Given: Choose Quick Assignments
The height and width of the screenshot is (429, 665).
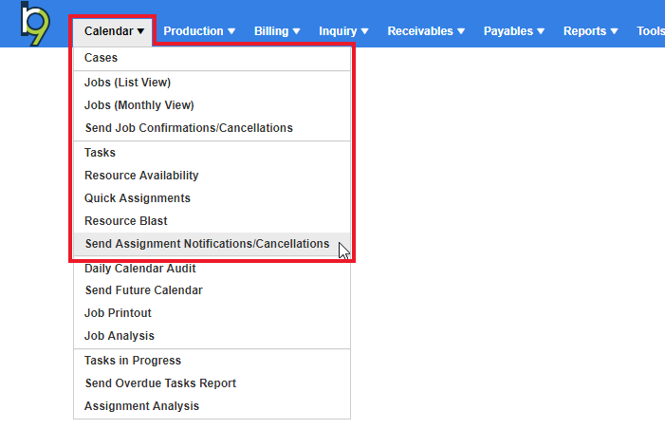Looking at the screenshot, I should 212,198.
